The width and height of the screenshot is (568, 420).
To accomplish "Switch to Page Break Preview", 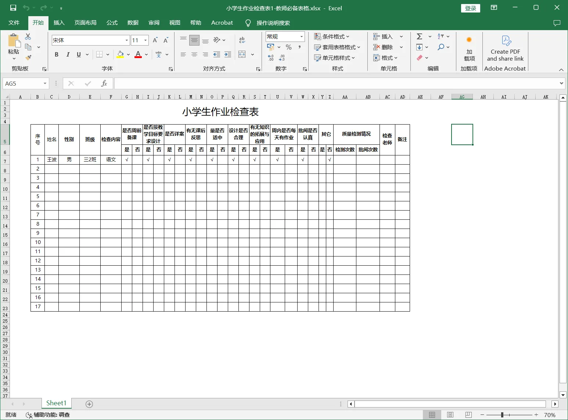I will coord(468,415).
